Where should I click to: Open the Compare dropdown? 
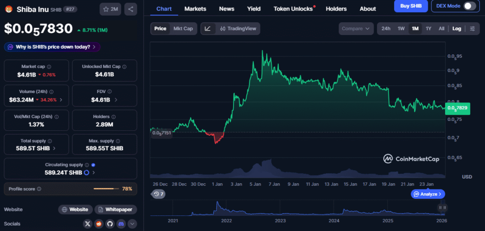pos(356,28)
